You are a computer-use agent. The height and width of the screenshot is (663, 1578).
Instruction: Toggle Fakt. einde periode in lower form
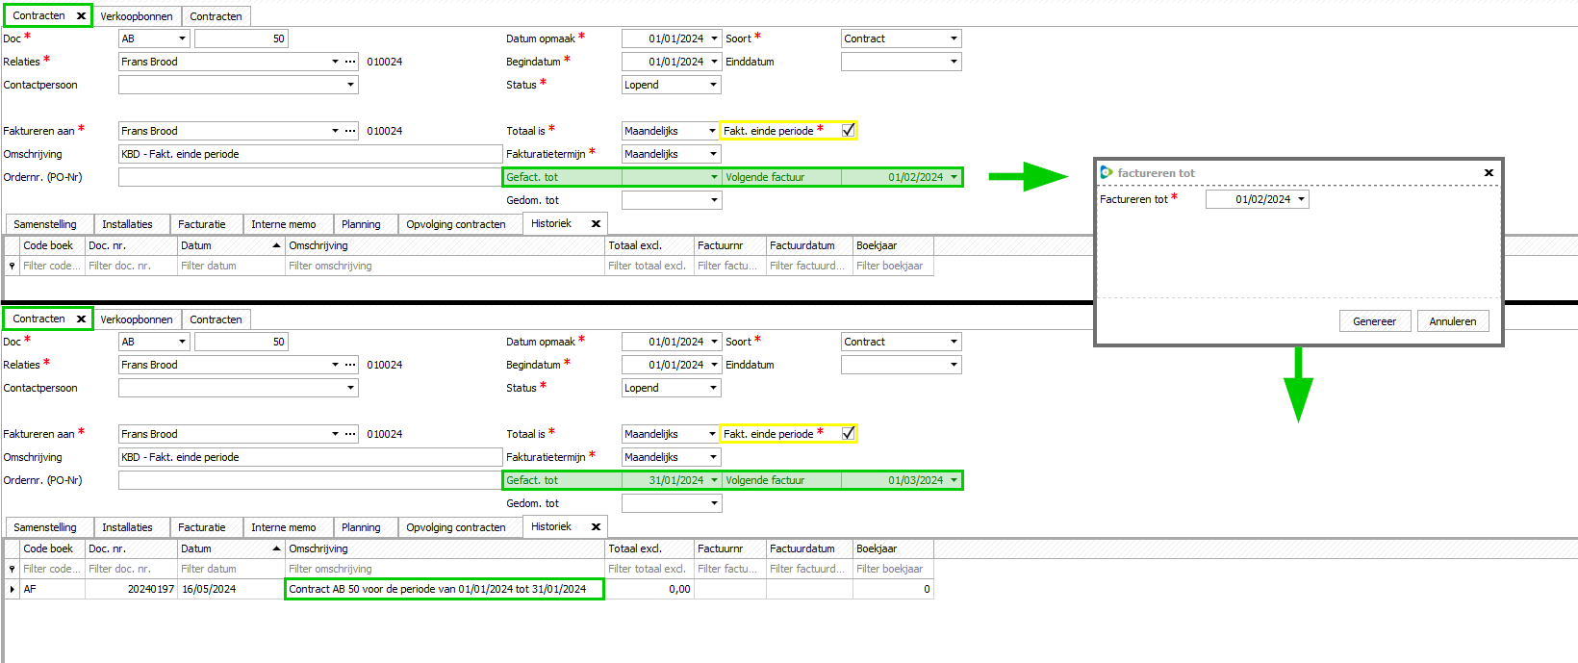tap(848, 434)
